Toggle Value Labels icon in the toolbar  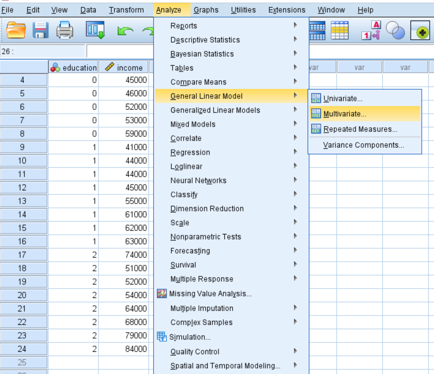[x=371, y=30]
